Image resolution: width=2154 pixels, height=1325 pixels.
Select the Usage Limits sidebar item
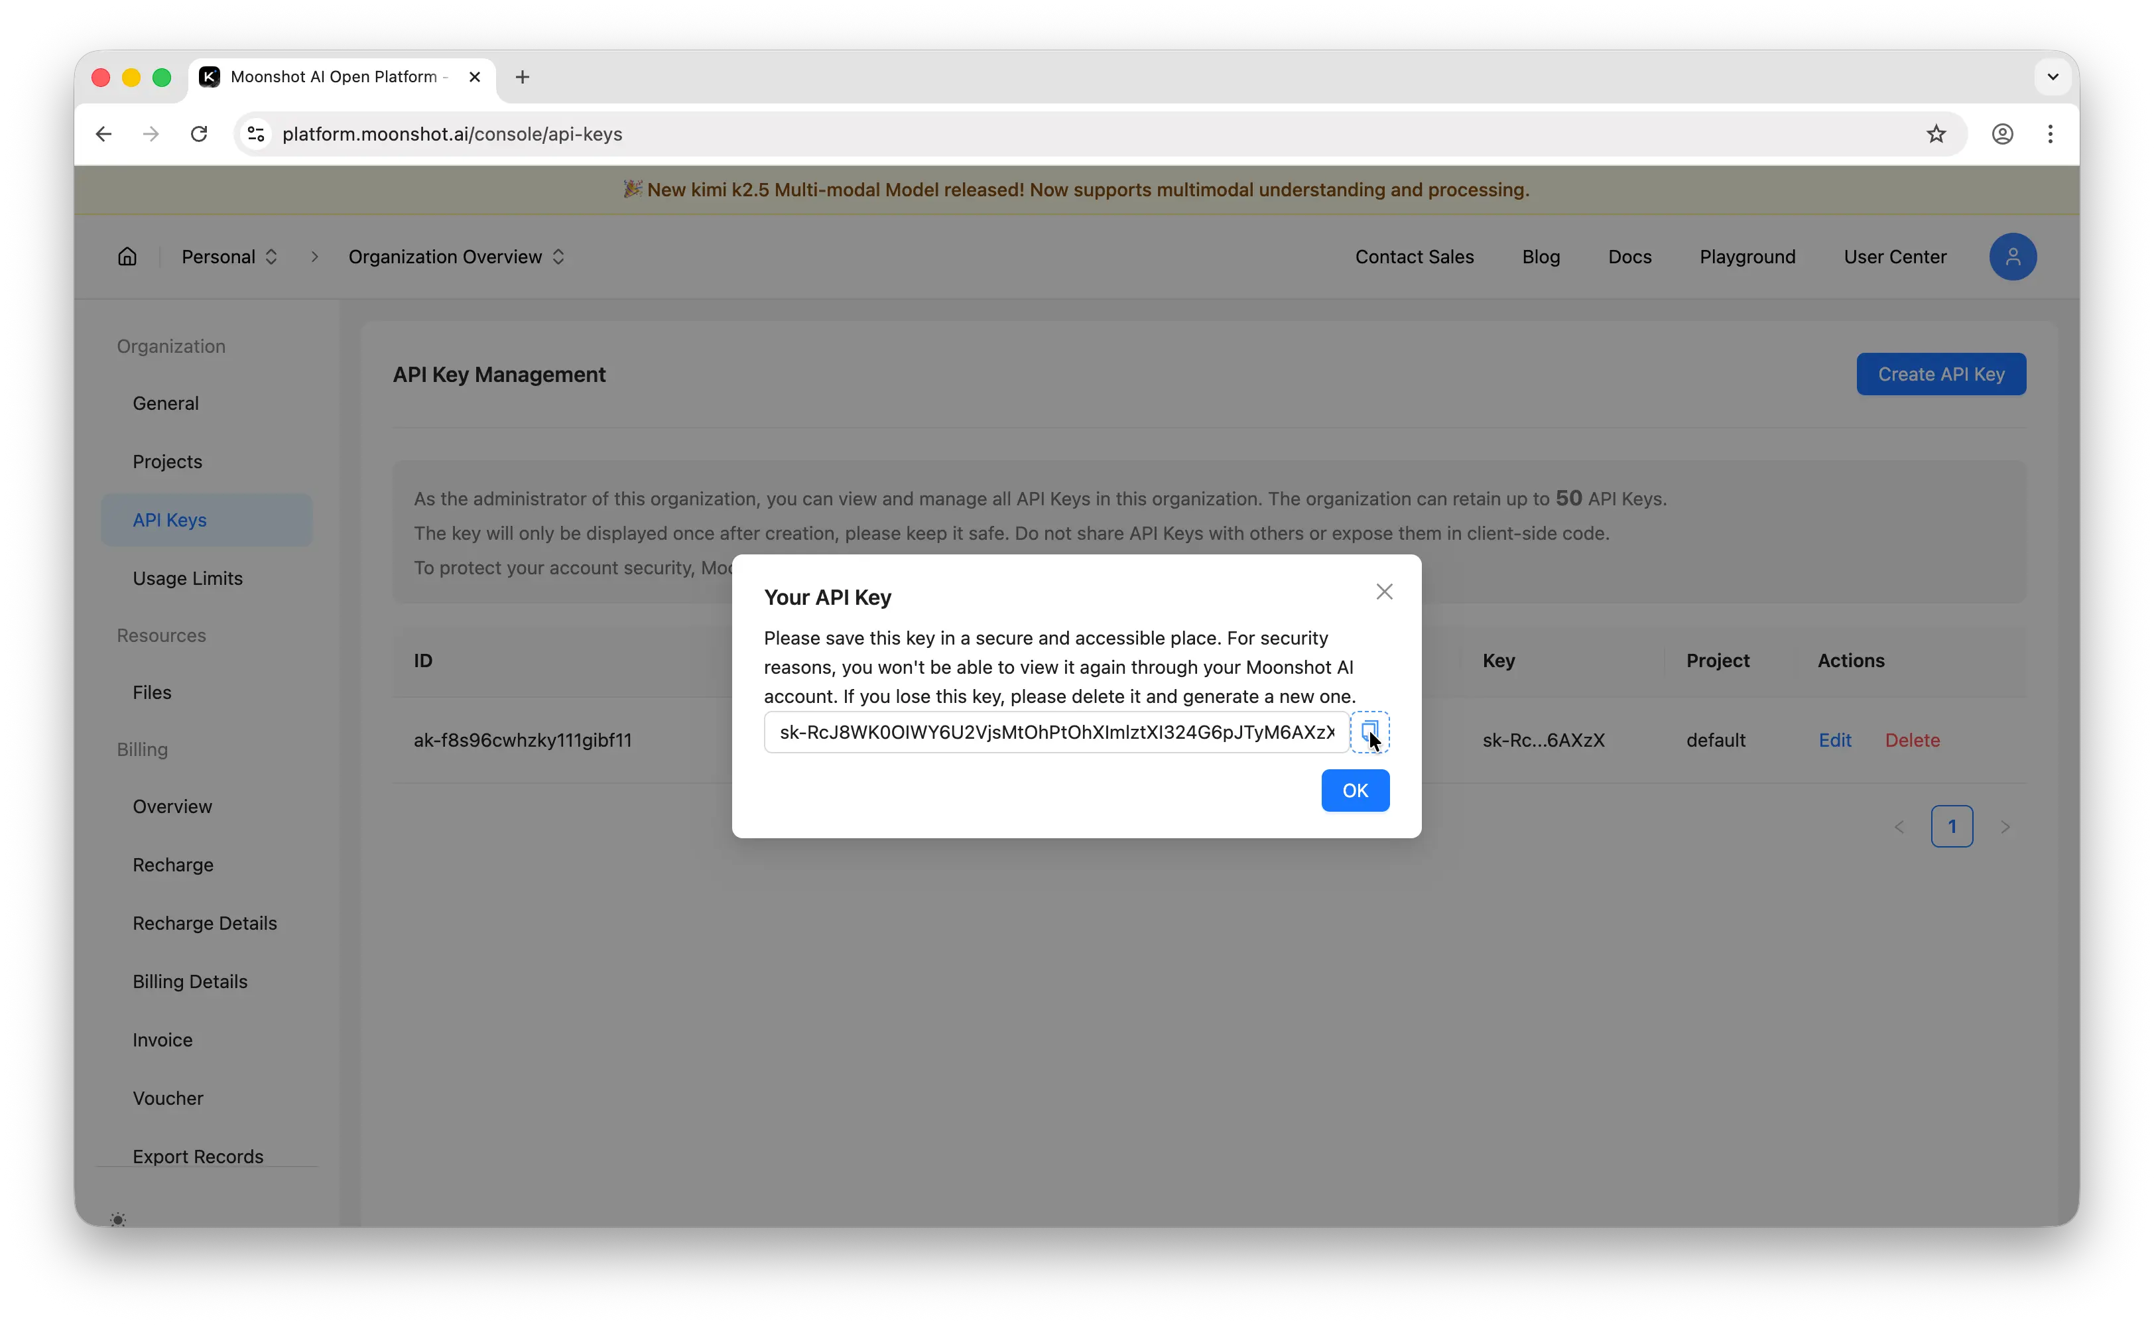coord(188,578)
